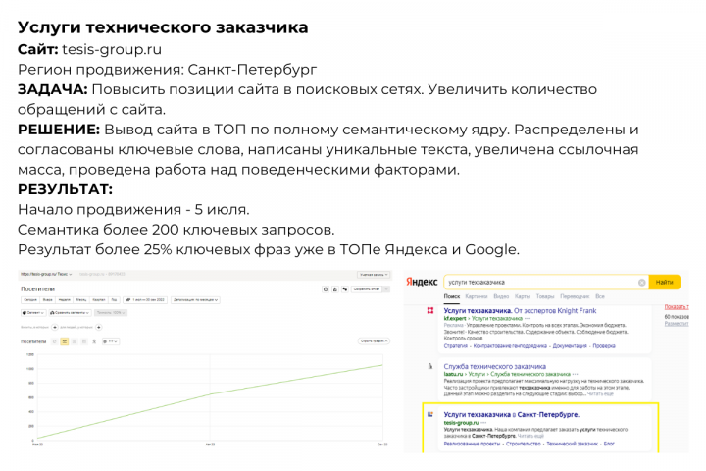Select the Год period tab
Screen dimensions: 706x471
114,299
